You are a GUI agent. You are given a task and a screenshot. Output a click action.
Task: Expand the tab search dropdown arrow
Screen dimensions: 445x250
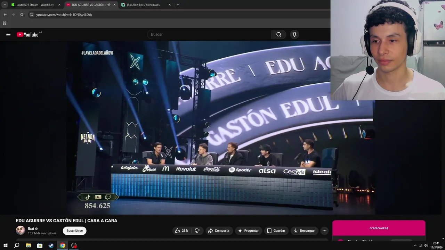click(x=5, y=5)
